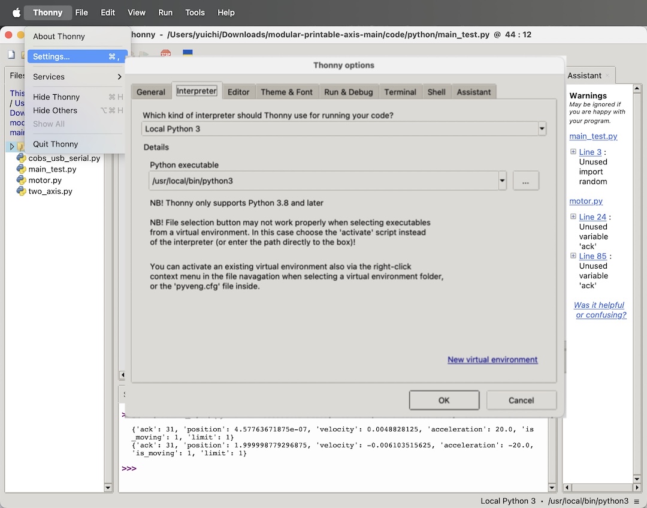Click the browse (...) button for Python executable
Screen dimensions: 647x508
click(526, 181)
